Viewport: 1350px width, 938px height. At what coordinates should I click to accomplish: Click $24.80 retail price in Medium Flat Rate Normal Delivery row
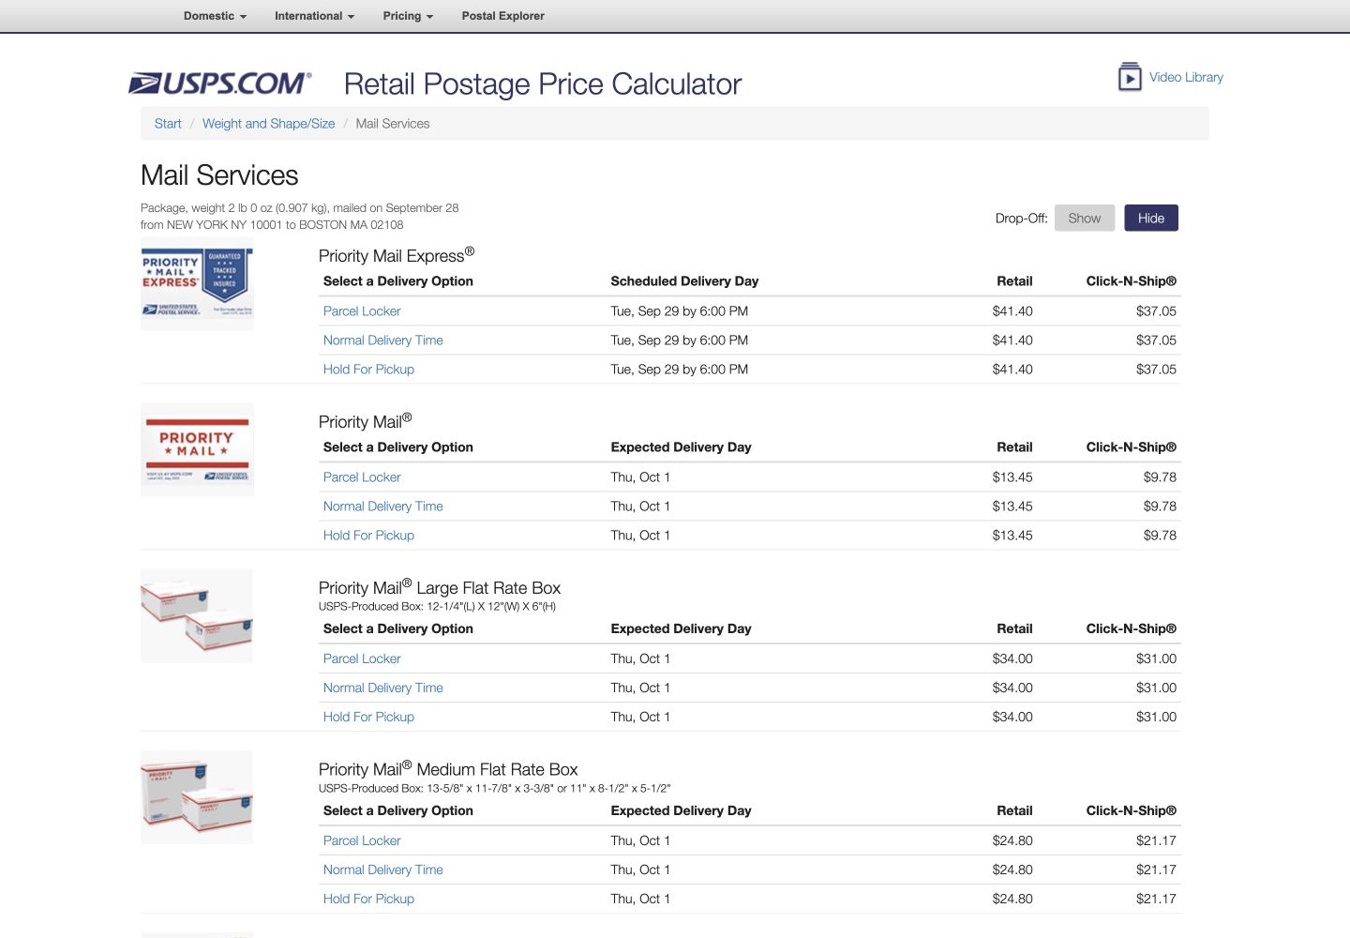1012,870
